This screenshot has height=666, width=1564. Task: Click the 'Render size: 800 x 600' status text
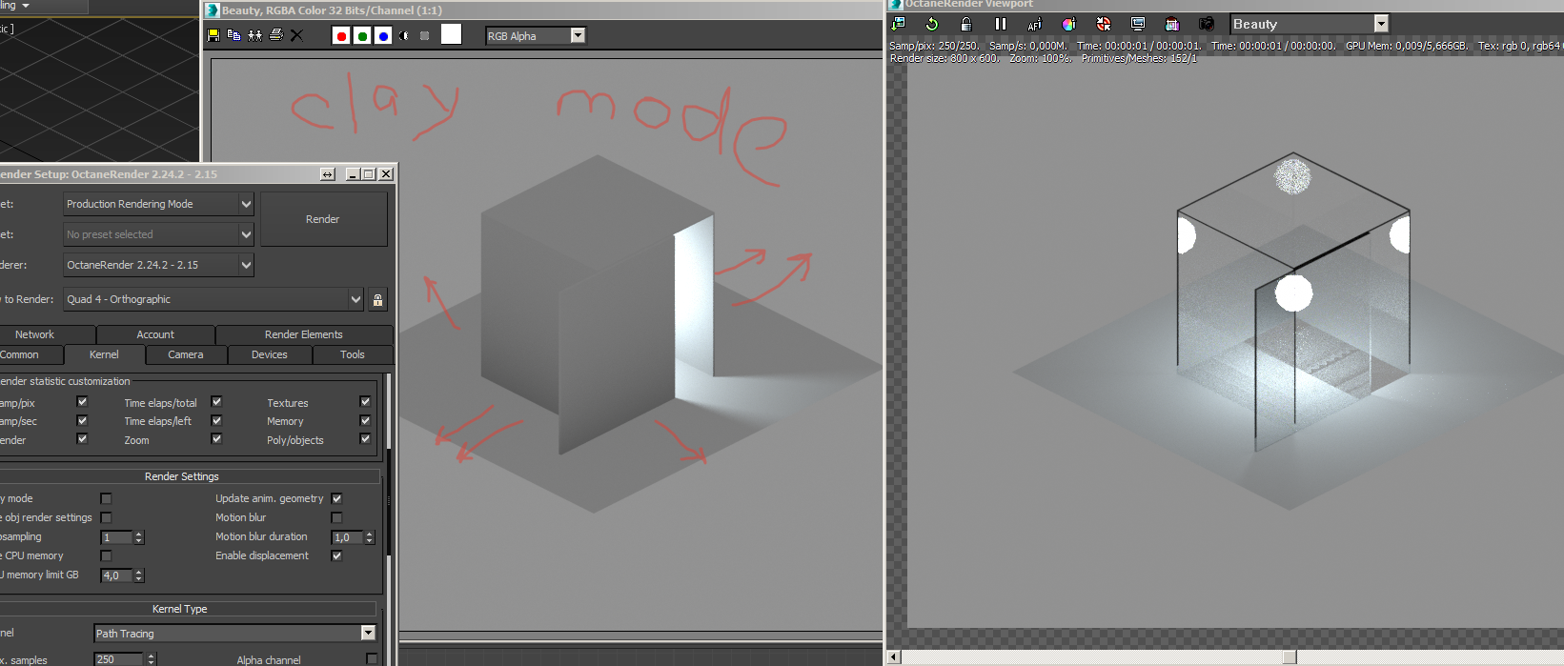944,58
